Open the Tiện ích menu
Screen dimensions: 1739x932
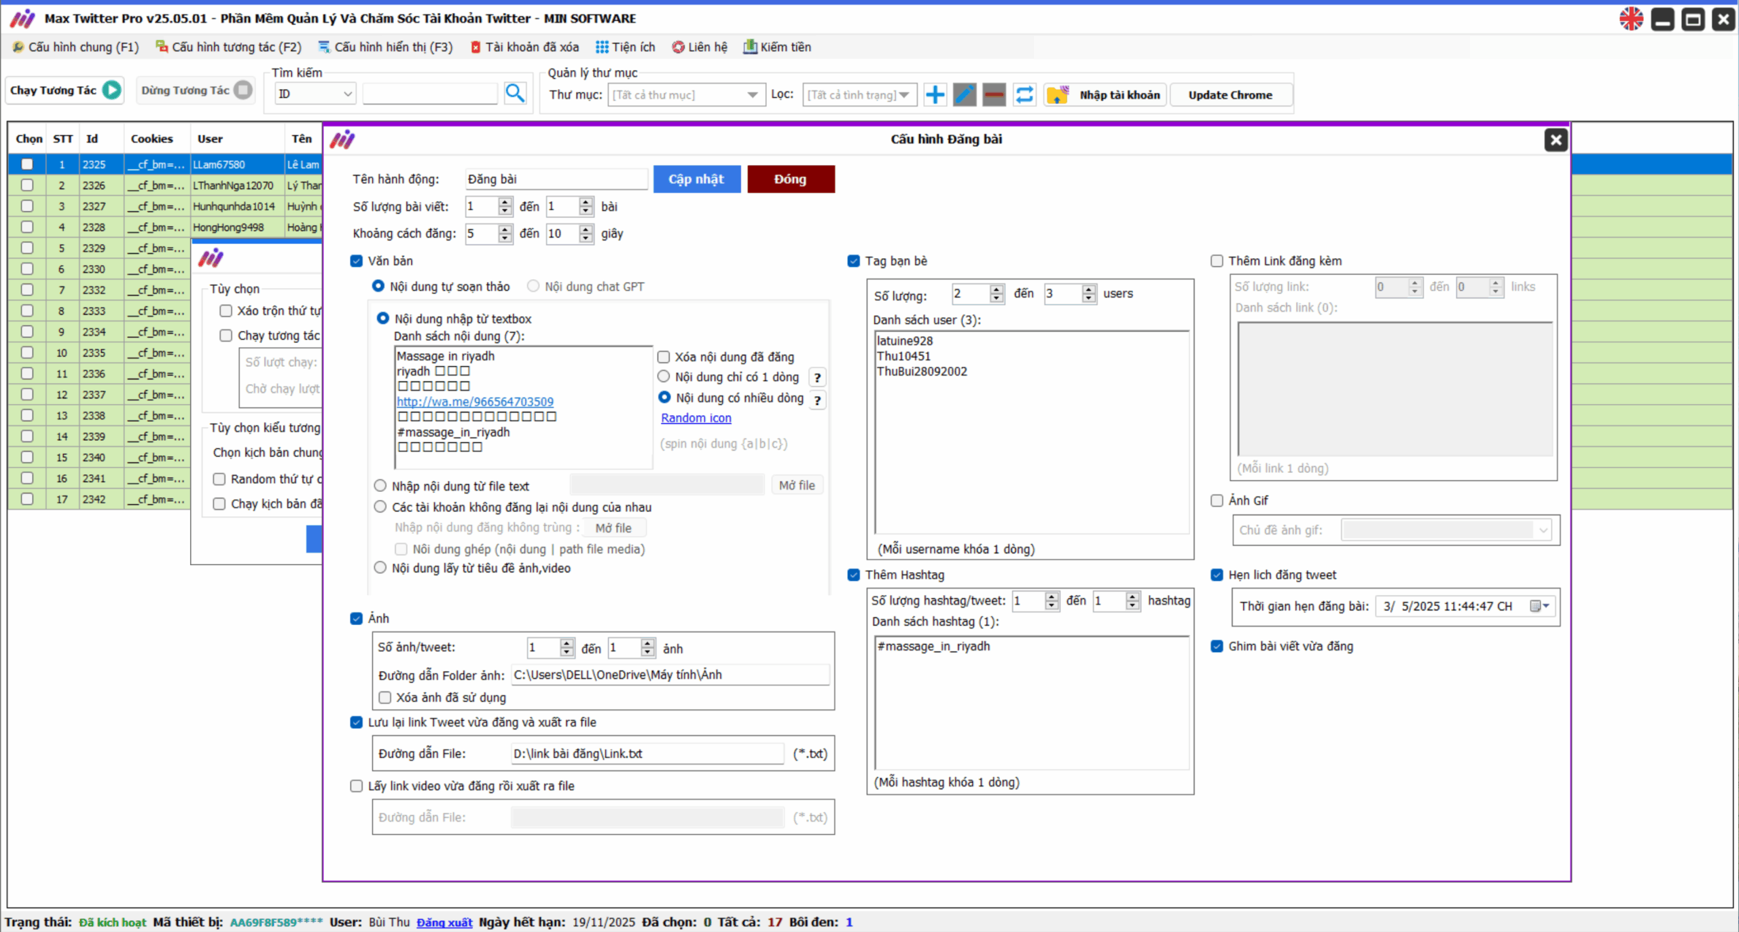click(626, 47)
